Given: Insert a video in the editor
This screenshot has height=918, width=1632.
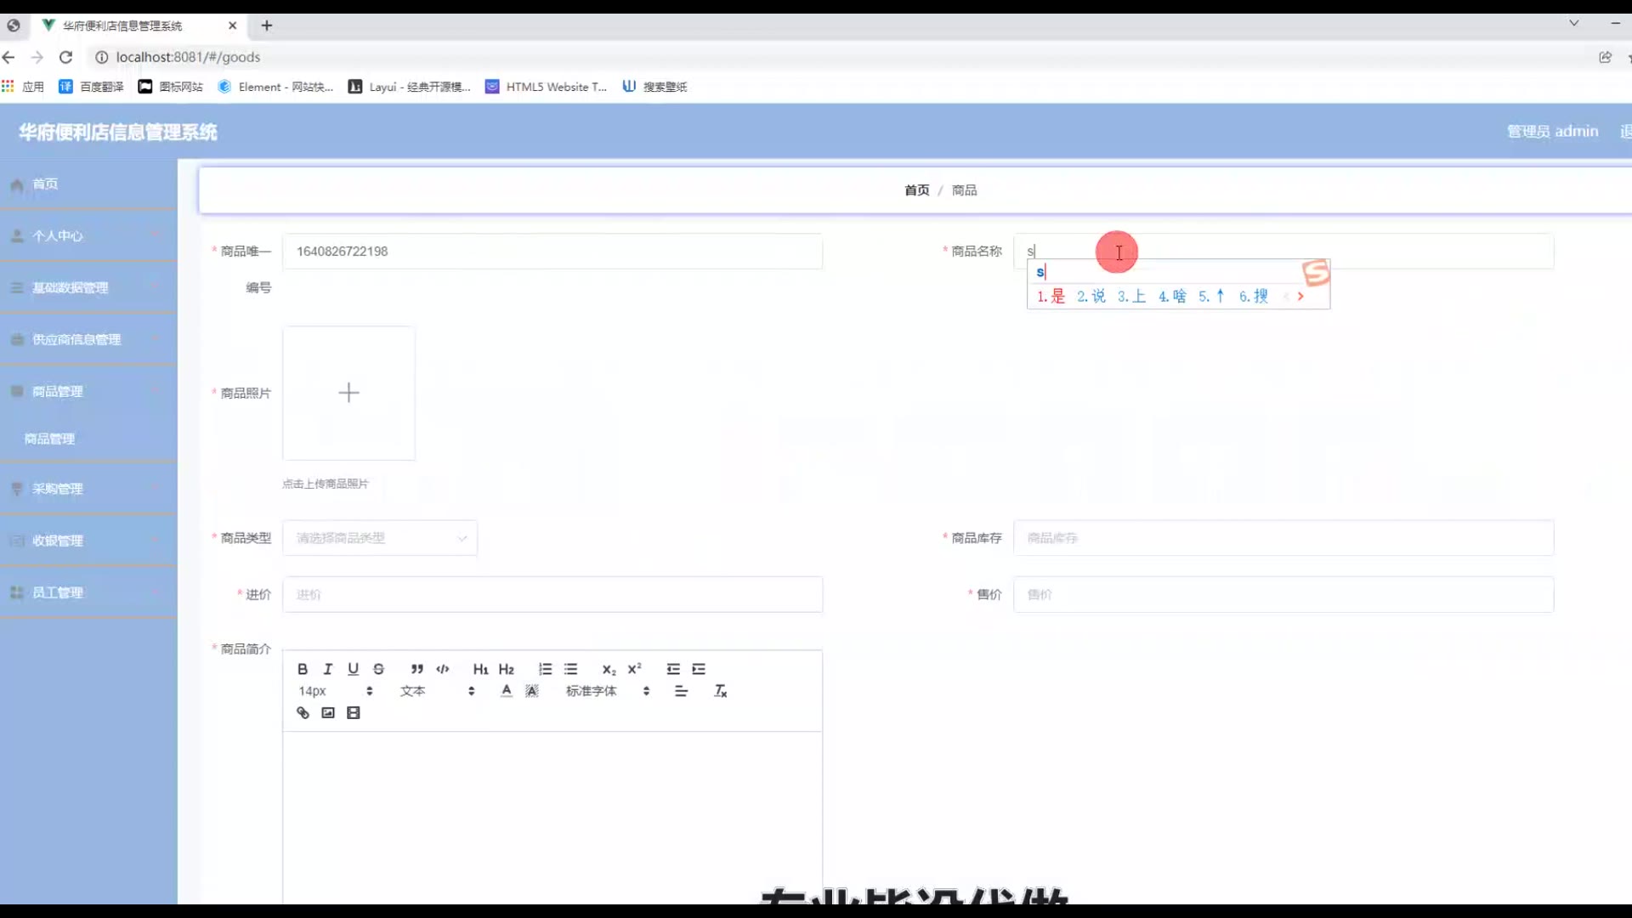Looking at the screenshot, I should 354,713.
